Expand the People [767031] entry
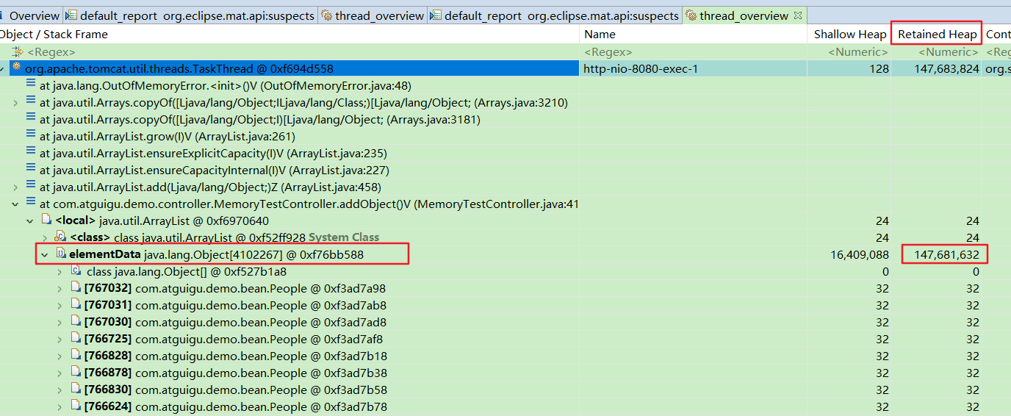This screenshot has height=416, width=1011. tap(60, 306)
